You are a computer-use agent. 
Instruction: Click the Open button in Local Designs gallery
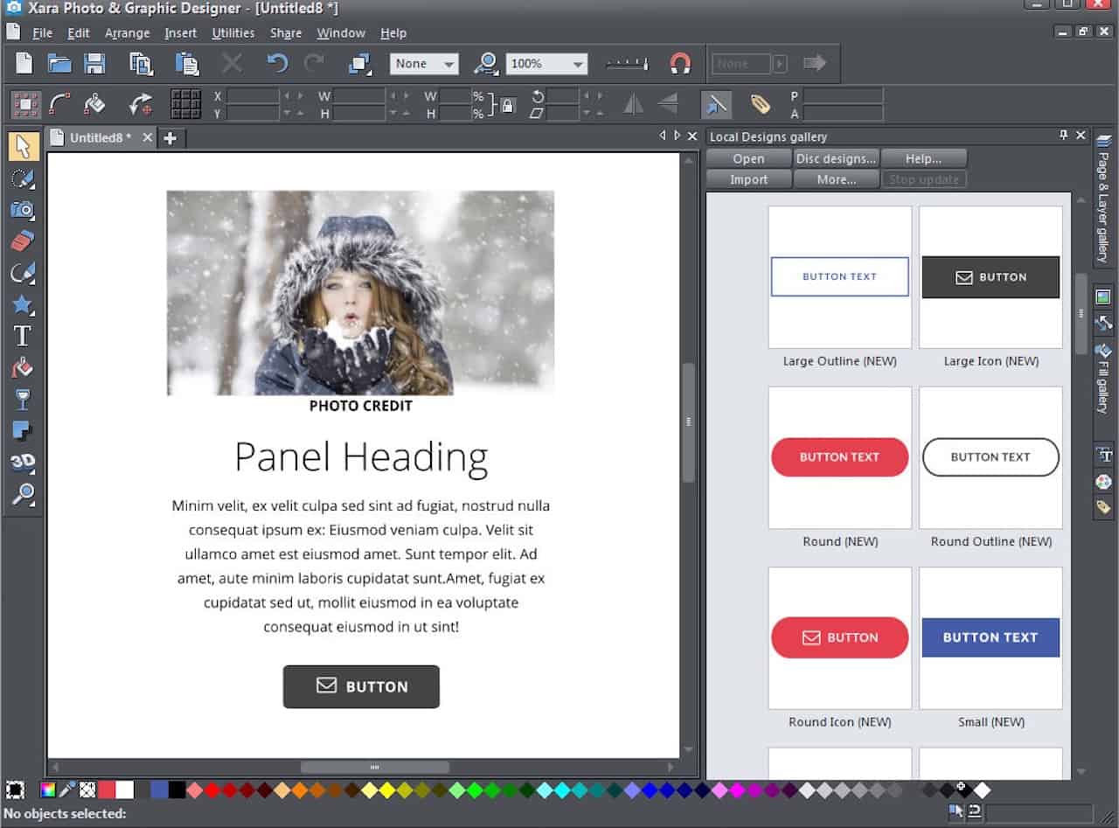pyautogui.click(x=748, y=158)
